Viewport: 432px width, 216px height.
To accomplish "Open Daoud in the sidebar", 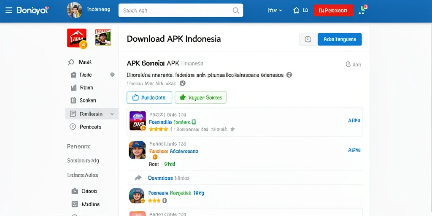I will [89, 191].
